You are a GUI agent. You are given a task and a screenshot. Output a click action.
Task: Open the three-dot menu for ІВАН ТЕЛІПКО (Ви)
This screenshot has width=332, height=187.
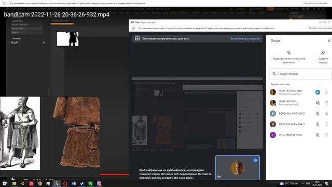(327, 92)
